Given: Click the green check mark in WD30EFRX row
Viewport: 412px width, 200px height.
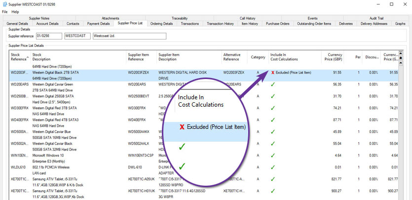Looking at the screenshot, I should coord(273,108).
